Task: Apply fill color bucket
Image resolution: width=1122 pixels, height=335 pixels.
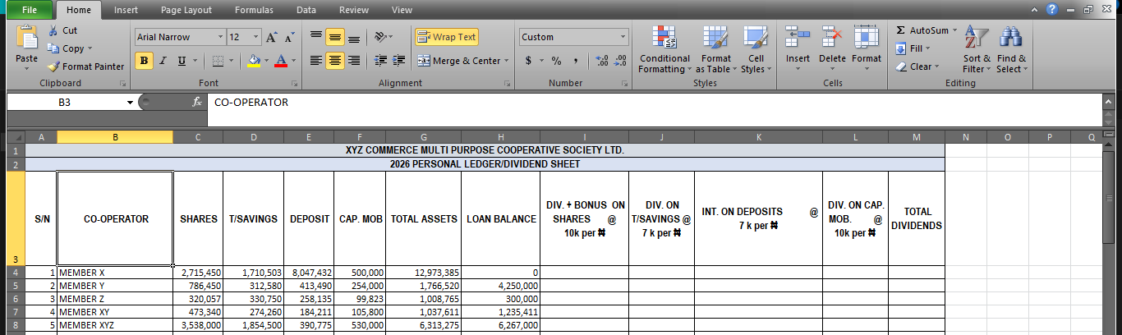Action: (x=254, y=61)
